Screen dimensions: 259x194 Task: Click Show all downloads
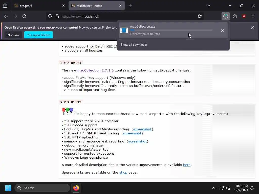click(134, 45)
